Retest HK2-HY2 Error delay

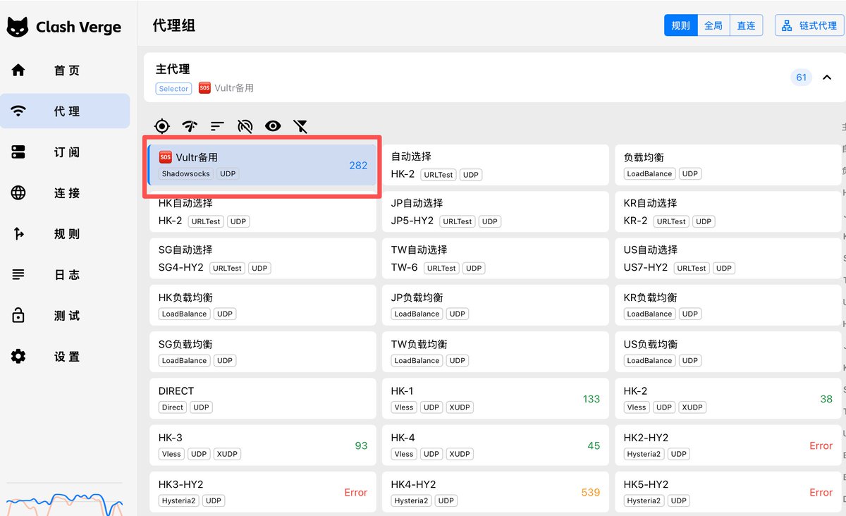pos(821,446)
